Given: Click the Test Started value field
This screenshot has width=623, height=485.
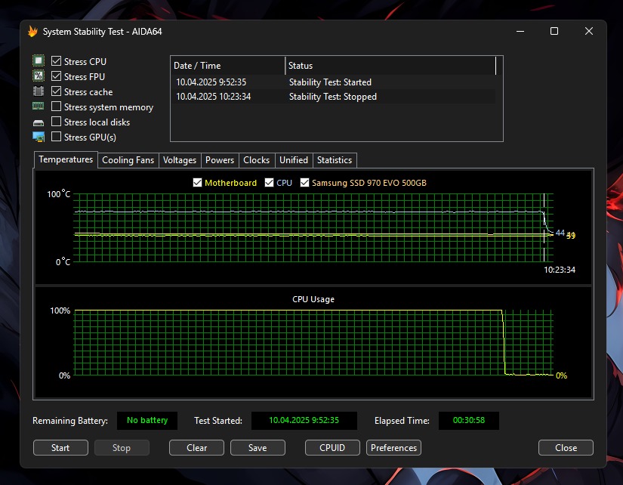Looking at the screenshot, I should pos(304,420).
